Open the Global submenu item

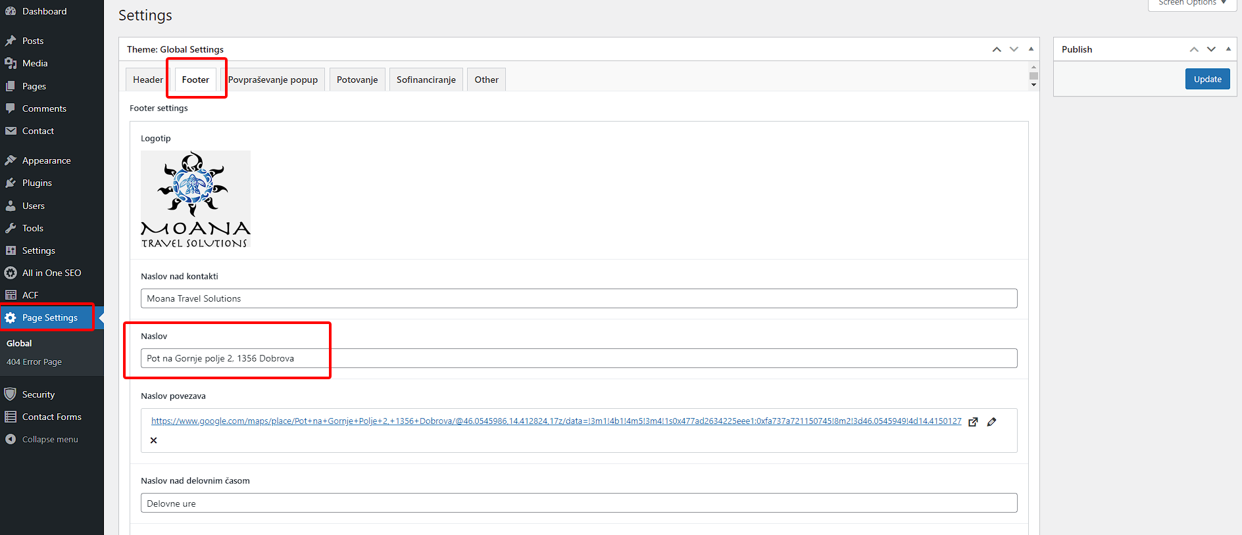pyautogui.click(x=19, y=343)
